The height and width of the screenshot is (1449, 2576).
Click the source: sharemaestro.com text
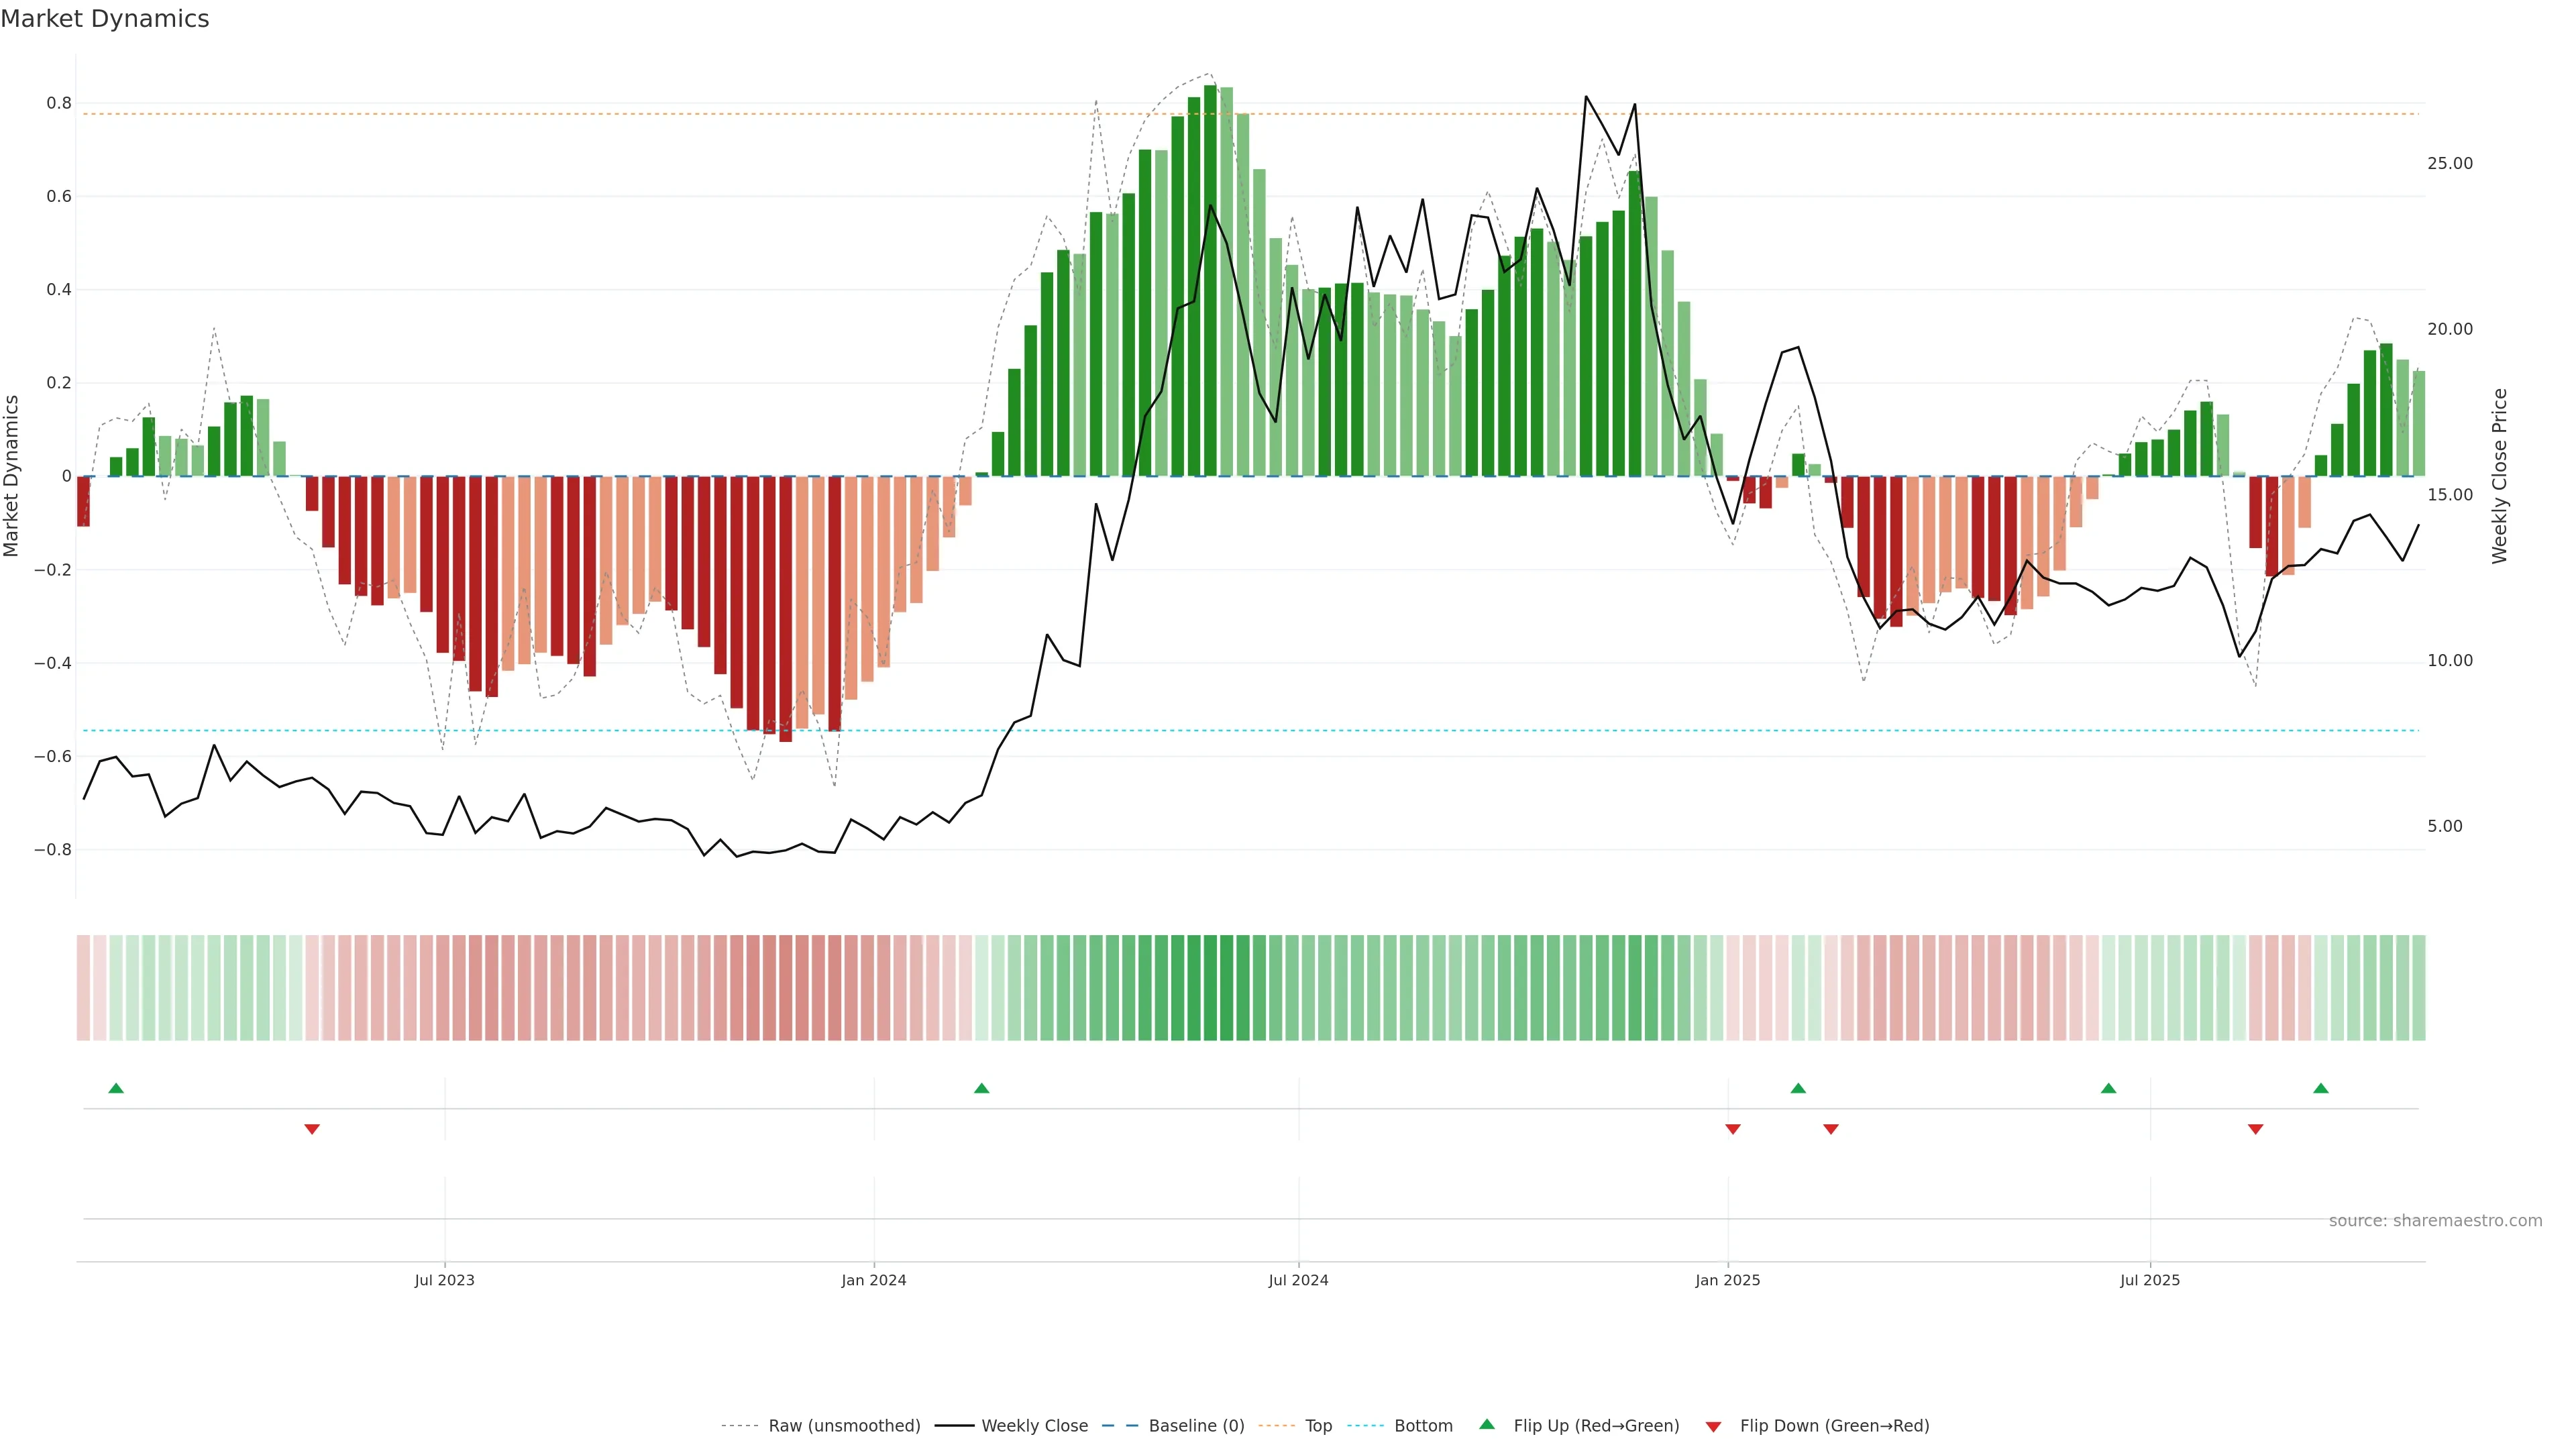[x=2435, y=1221]
